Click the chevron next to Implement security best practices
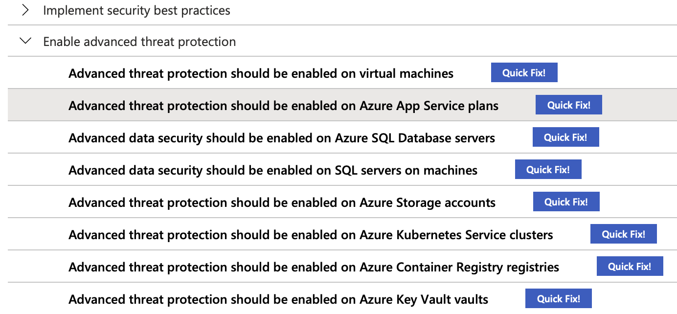The height and width of the screenshot is (314, 677). 25,10
